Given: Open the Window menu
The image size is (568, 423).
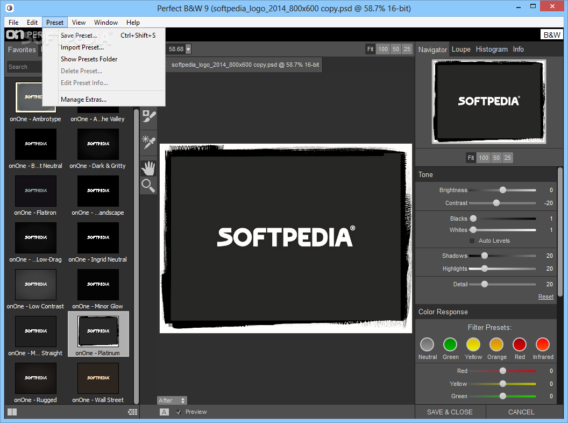Looking at the screenshot, I should [x=106, y=23].
